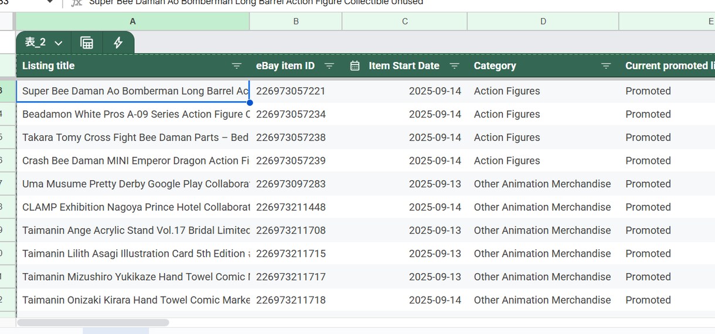This screenshot has height=334, width=715.
Task: Select the Uma Musume Pretty Derby cell
Action: [133, 184]
